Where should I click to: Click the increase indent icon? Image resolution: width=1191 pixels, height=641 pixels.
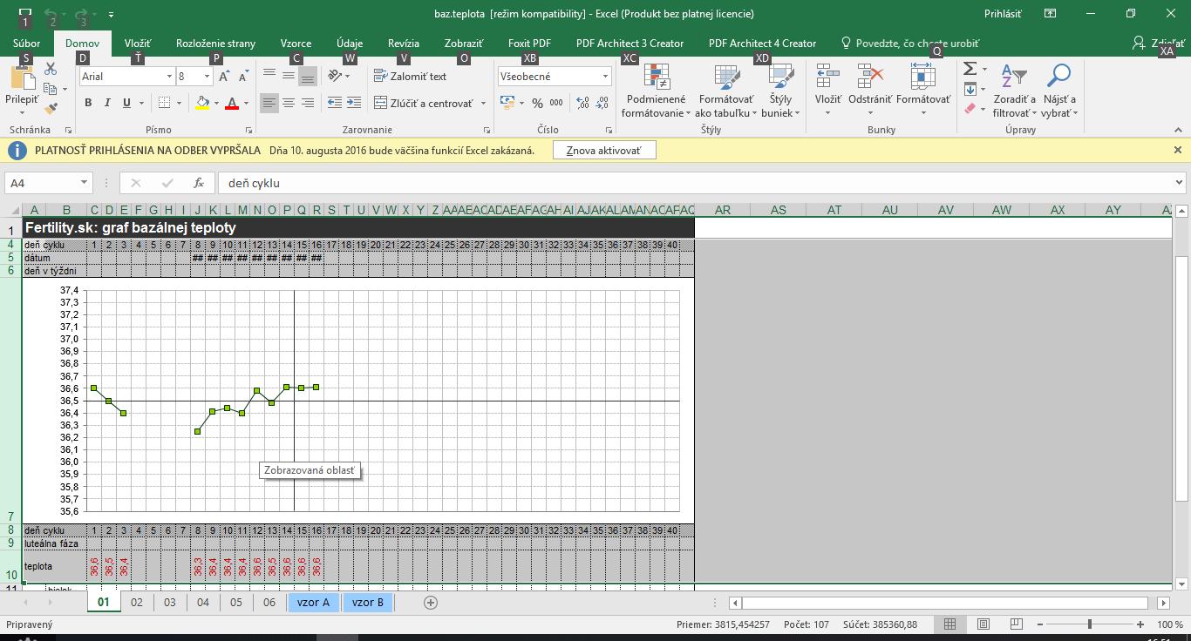354,103
